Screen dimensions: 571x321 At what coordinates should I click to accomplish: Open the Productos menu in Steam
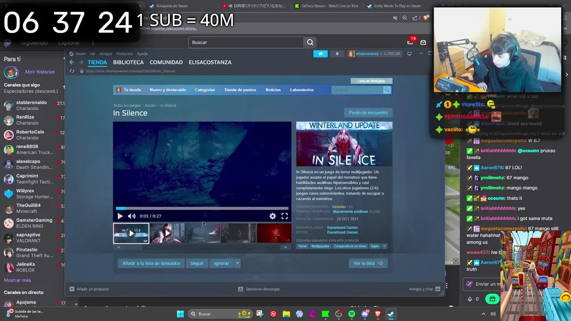pyautogui.click(x=124, y=54)
